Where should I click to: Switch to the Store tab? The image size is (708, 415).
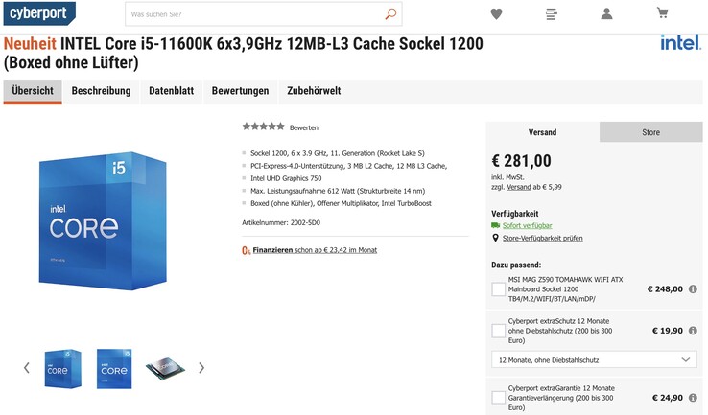pyautogui.click(x=650, y=132)
